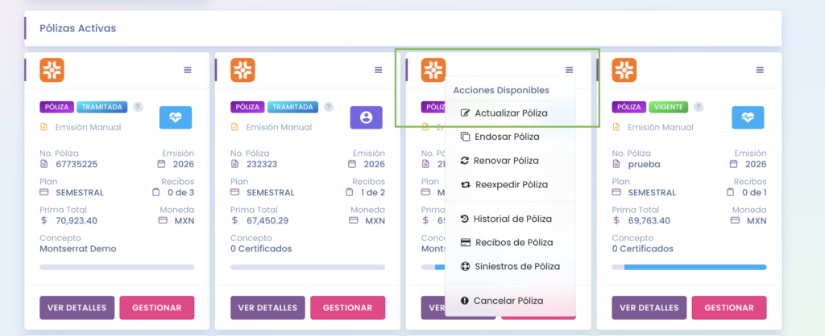Click help question mark on policy prueba card

point(699,107)
